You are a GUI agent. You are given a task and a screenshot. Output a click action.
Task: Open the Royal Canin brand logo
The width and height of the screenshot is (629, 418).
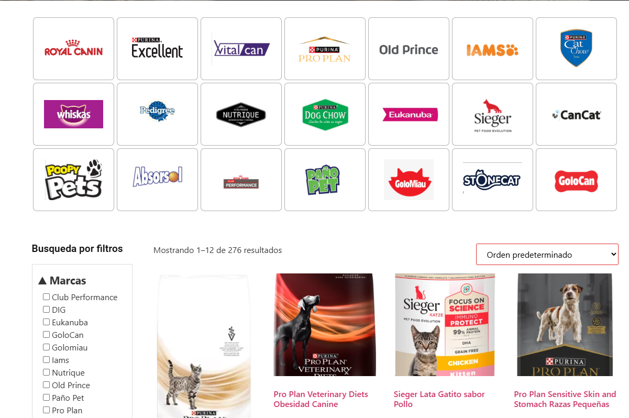73,49
